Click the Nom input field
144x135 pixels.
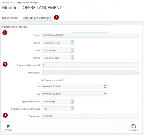pyautogui.click(x=90, y=35)
